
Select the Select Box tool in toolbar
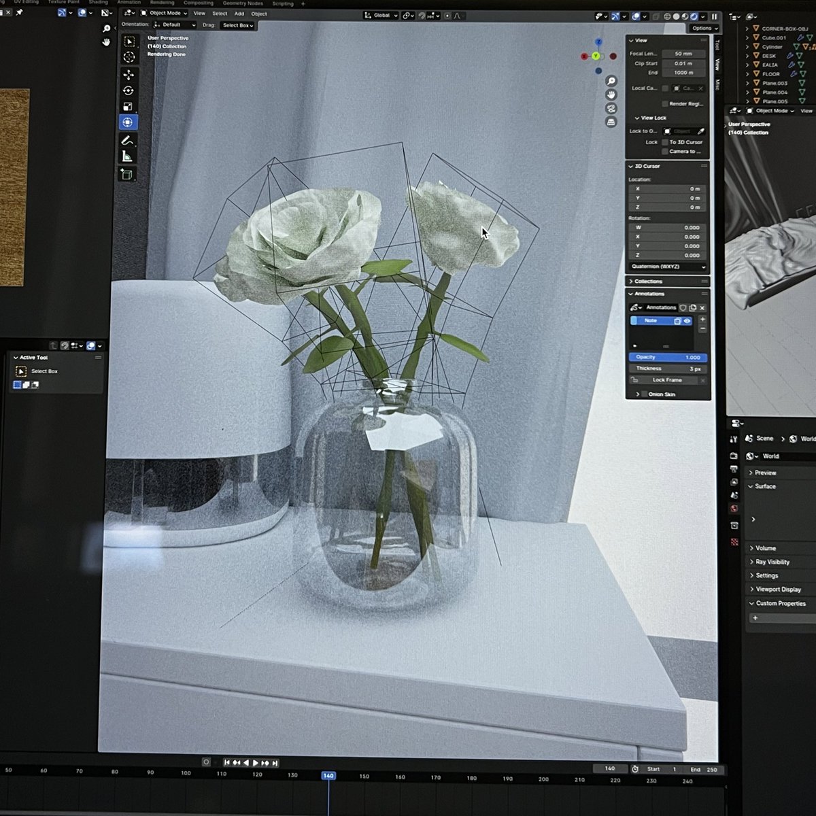pos(129,41)
